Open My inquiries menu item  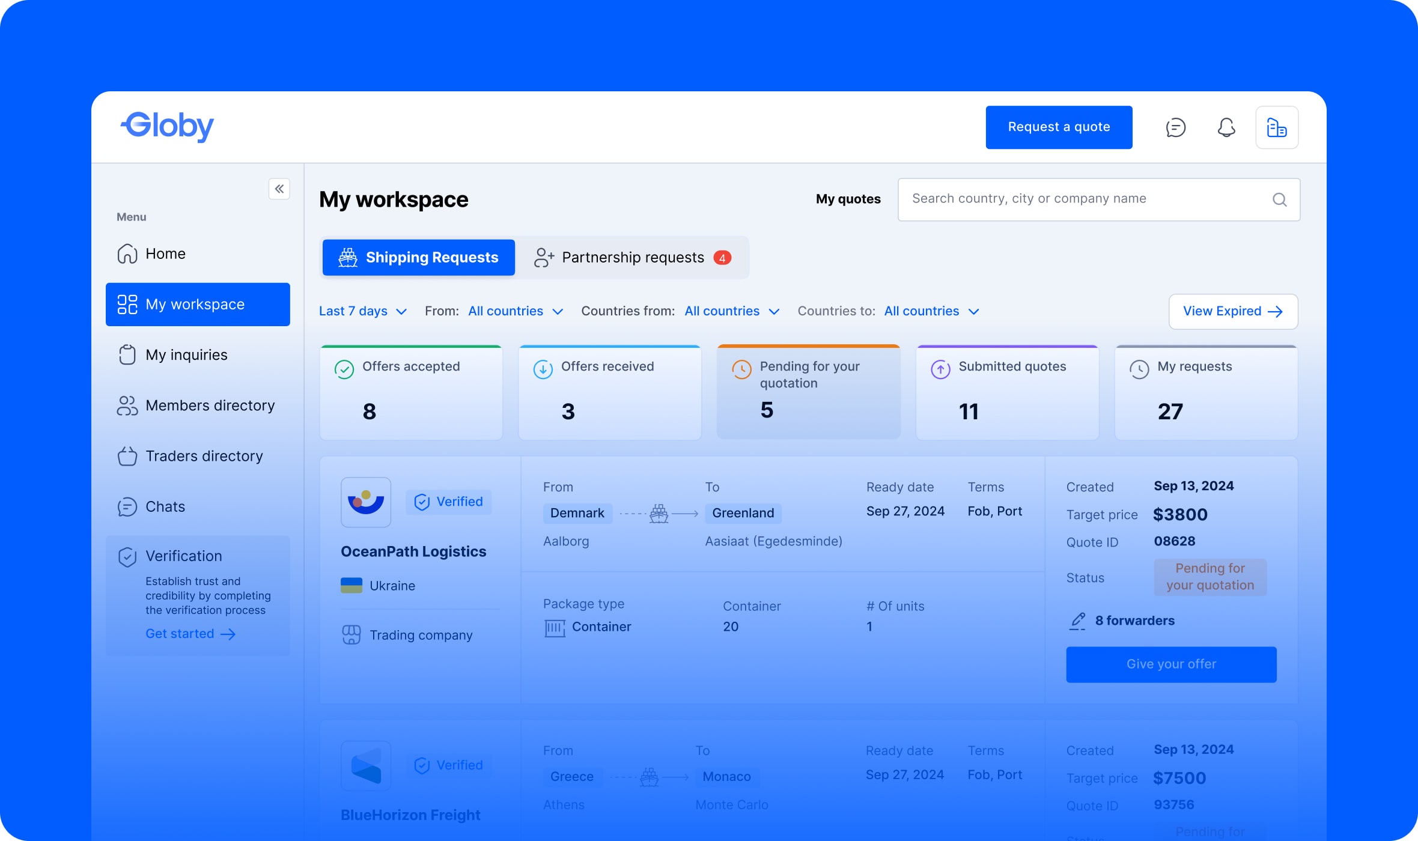coord(198,355)
